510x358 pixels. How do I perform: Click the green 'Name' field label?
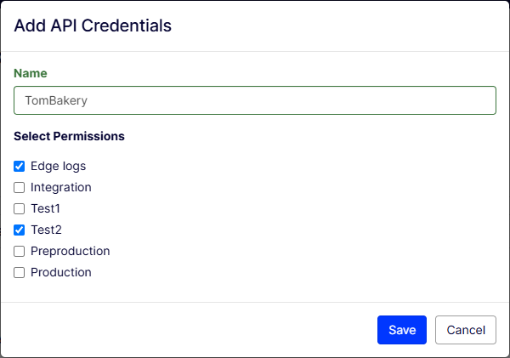[31, 73]
